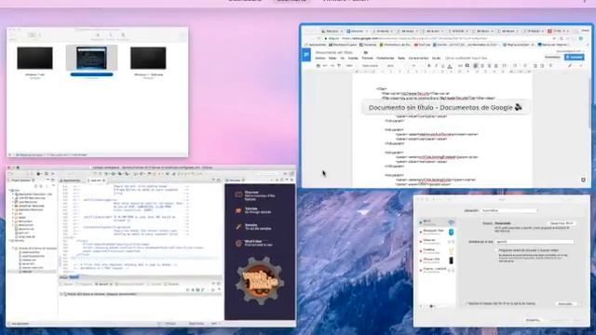Click the clear formatting icon in Docs
The height and width of the screenshot is (335, 596).
(550, 66)
